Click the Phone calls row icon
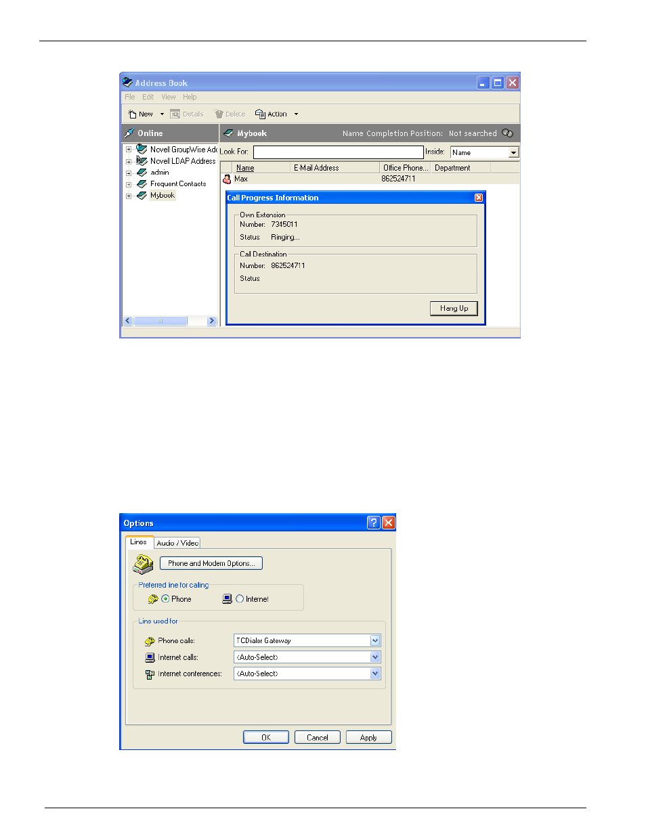 pyautogui.click(x=150, y=641)
